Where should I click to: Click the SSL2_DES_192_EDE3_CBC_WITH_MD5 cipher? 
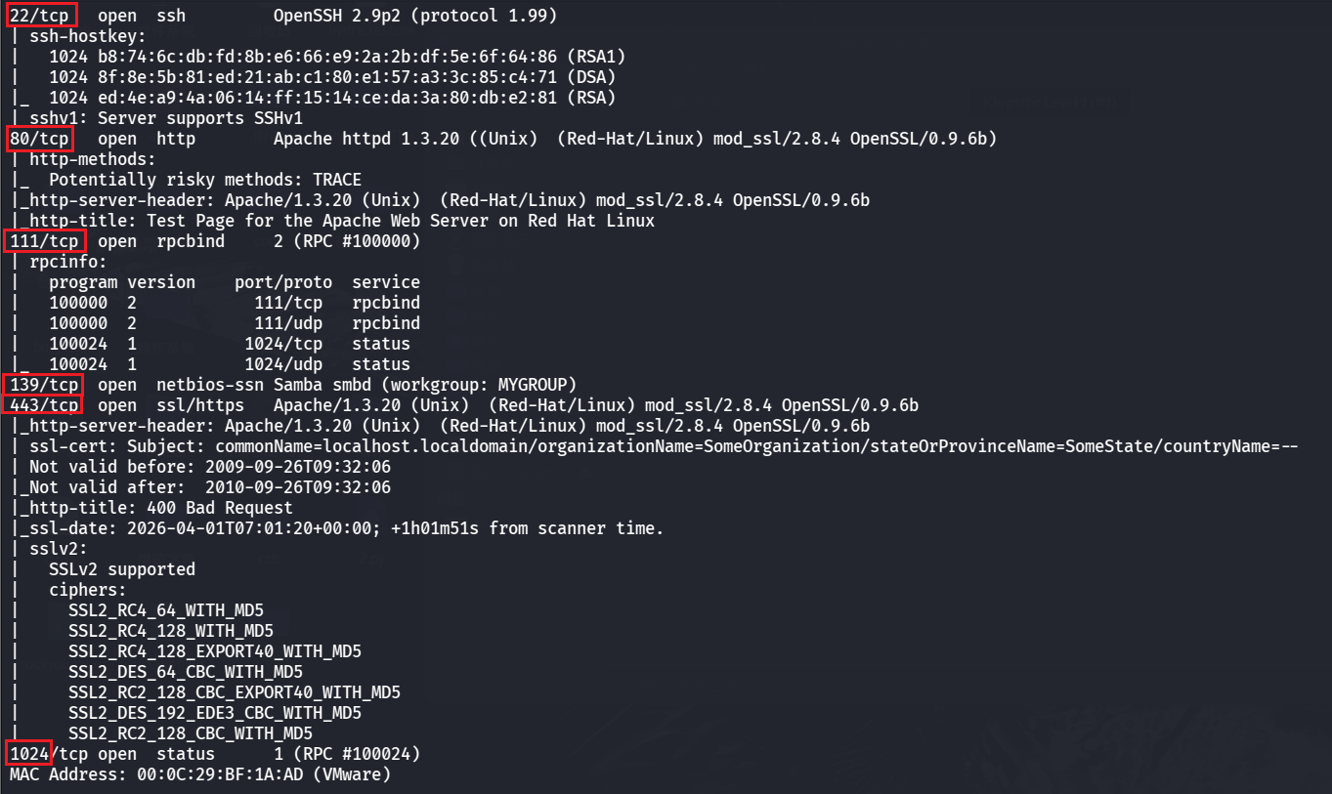[x=215, y=713]
